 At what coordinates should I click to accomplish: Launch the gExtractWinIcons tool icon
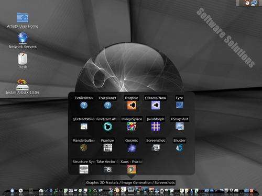[x=84, y=126]
